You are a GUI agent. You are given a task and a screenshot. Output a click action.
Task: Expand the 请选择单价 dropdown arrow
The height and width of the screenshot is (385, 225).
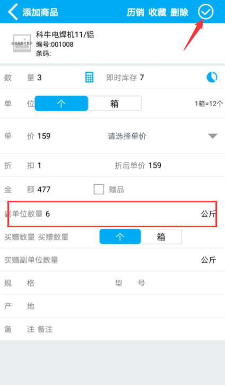tap(212, 136)
